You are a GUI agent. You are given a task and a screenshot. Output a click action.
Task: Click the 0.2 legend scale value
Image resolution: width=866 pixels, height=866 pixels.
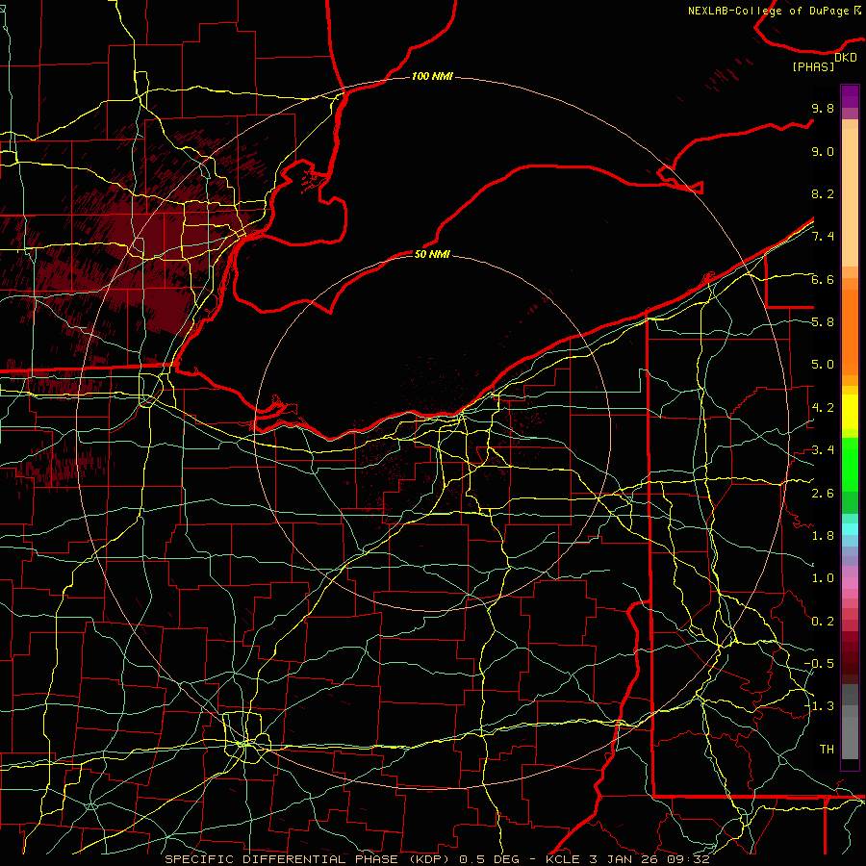coord(823,622)
